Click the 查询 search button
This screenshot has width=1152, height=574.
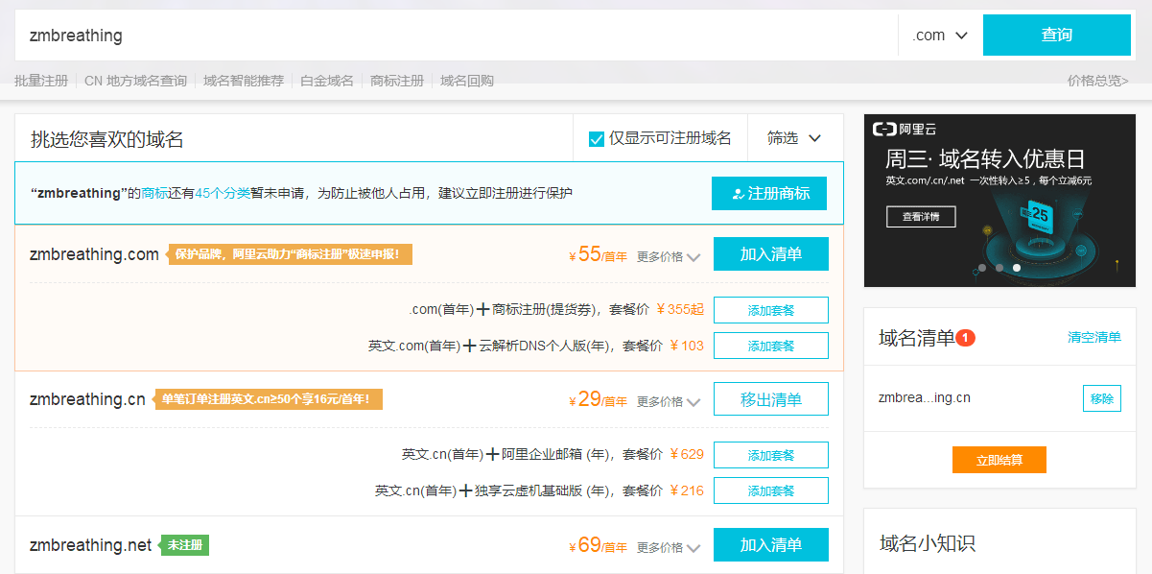point(1057,36)
